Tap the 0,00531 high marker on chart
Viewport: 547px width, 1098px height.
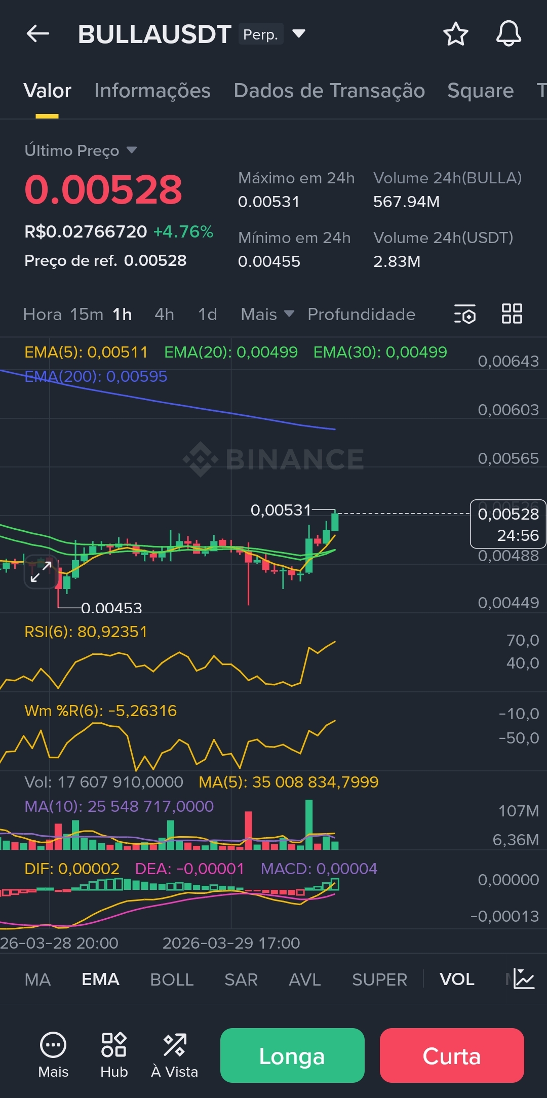pos(281,510)
